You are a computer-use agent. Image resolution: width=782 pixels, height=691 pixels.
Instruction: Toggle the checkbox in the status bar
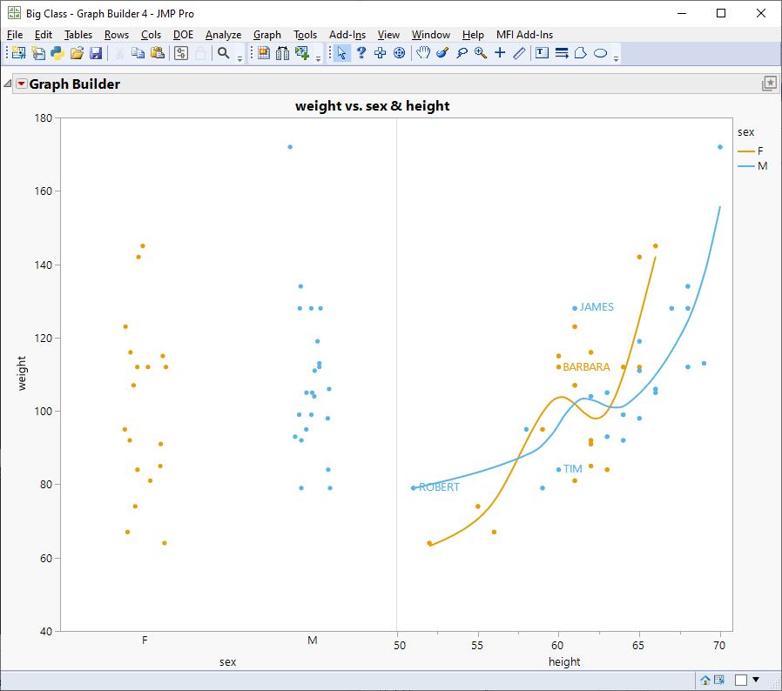pyautogui.click(x=741, y=680)
